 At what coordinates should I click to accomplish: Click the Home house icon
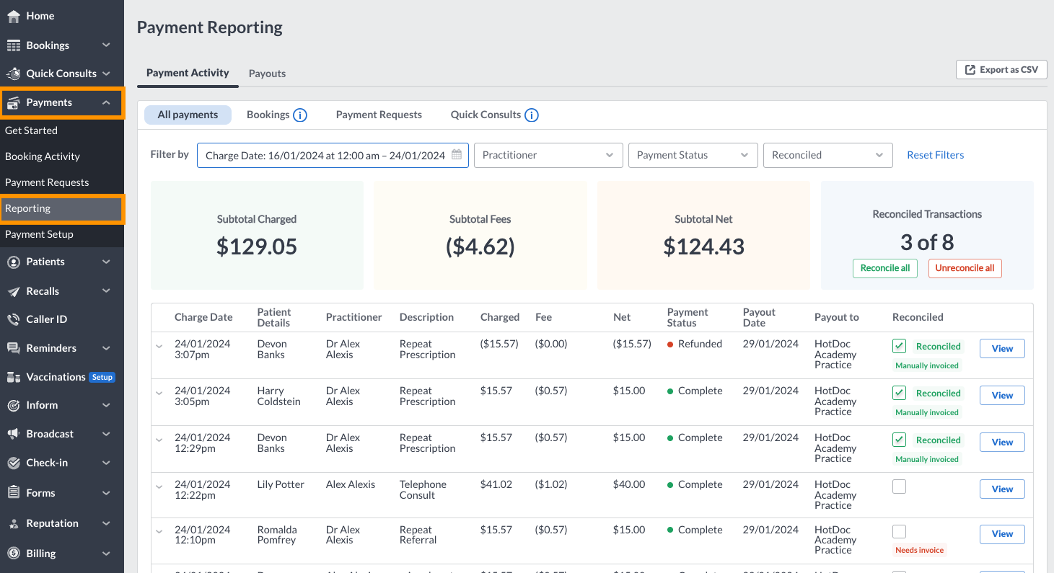click(x=13, y=16)
